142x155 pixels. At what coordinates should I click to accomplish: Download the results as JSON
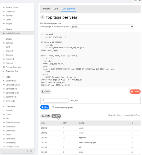coord(46,116)
